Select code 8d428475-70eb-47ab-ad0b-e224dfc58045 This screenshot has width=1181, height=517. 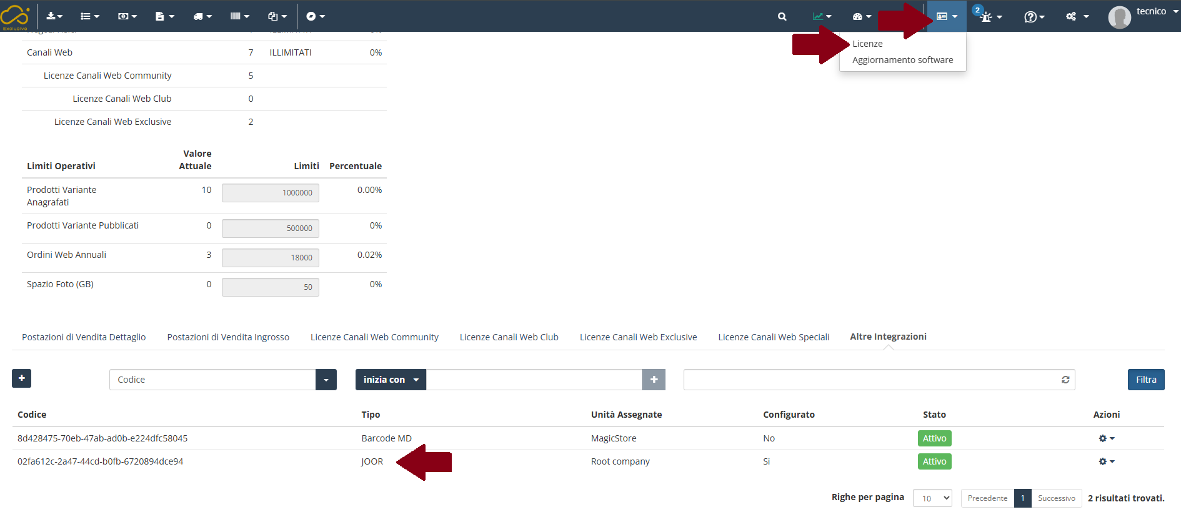[102, 438]
